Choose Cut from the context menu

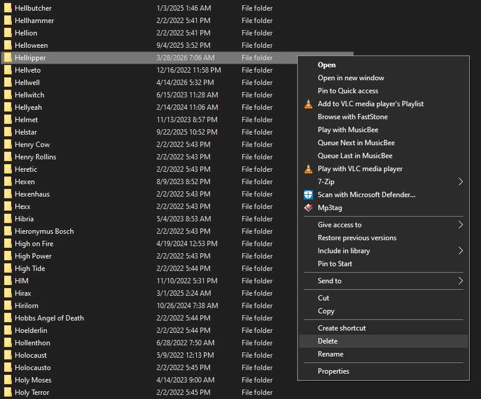pos(323,298)
